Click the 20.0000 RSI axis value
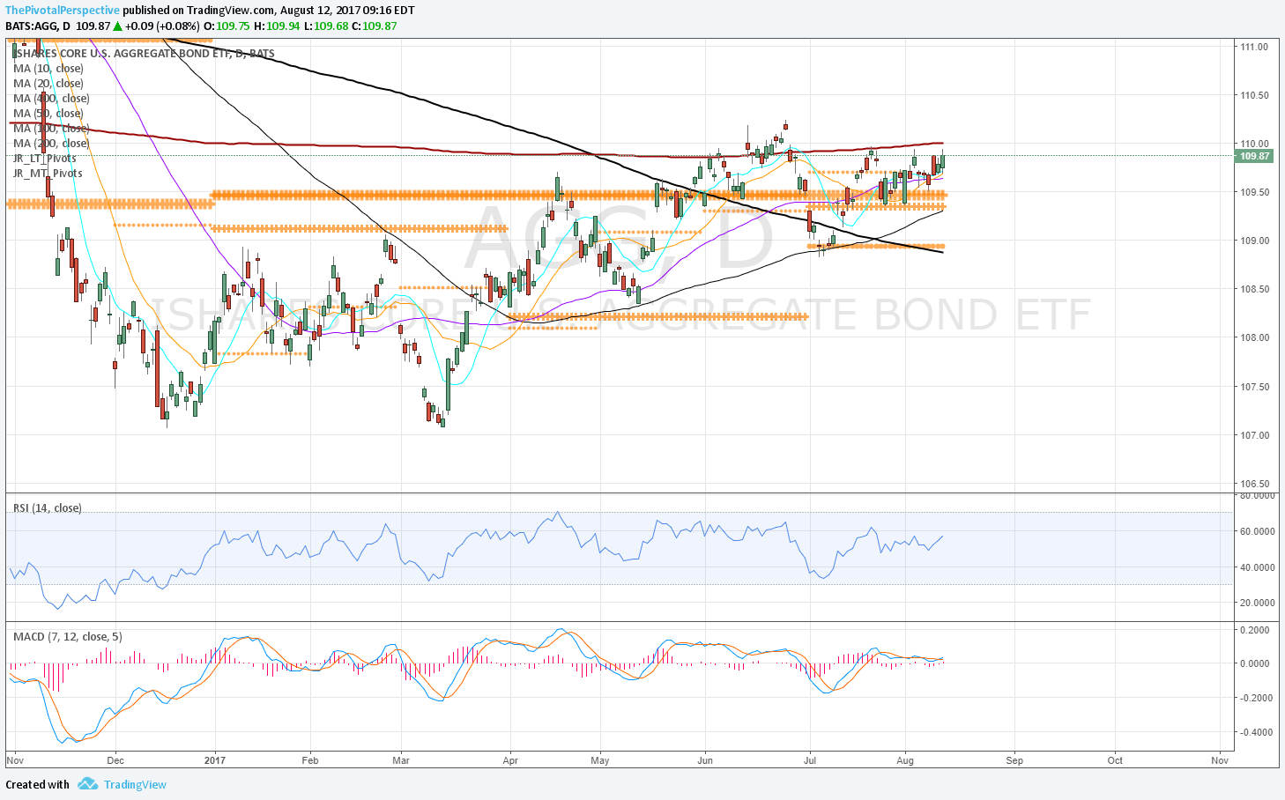Screen dimensions: 1285x800 pos(1257,603)
